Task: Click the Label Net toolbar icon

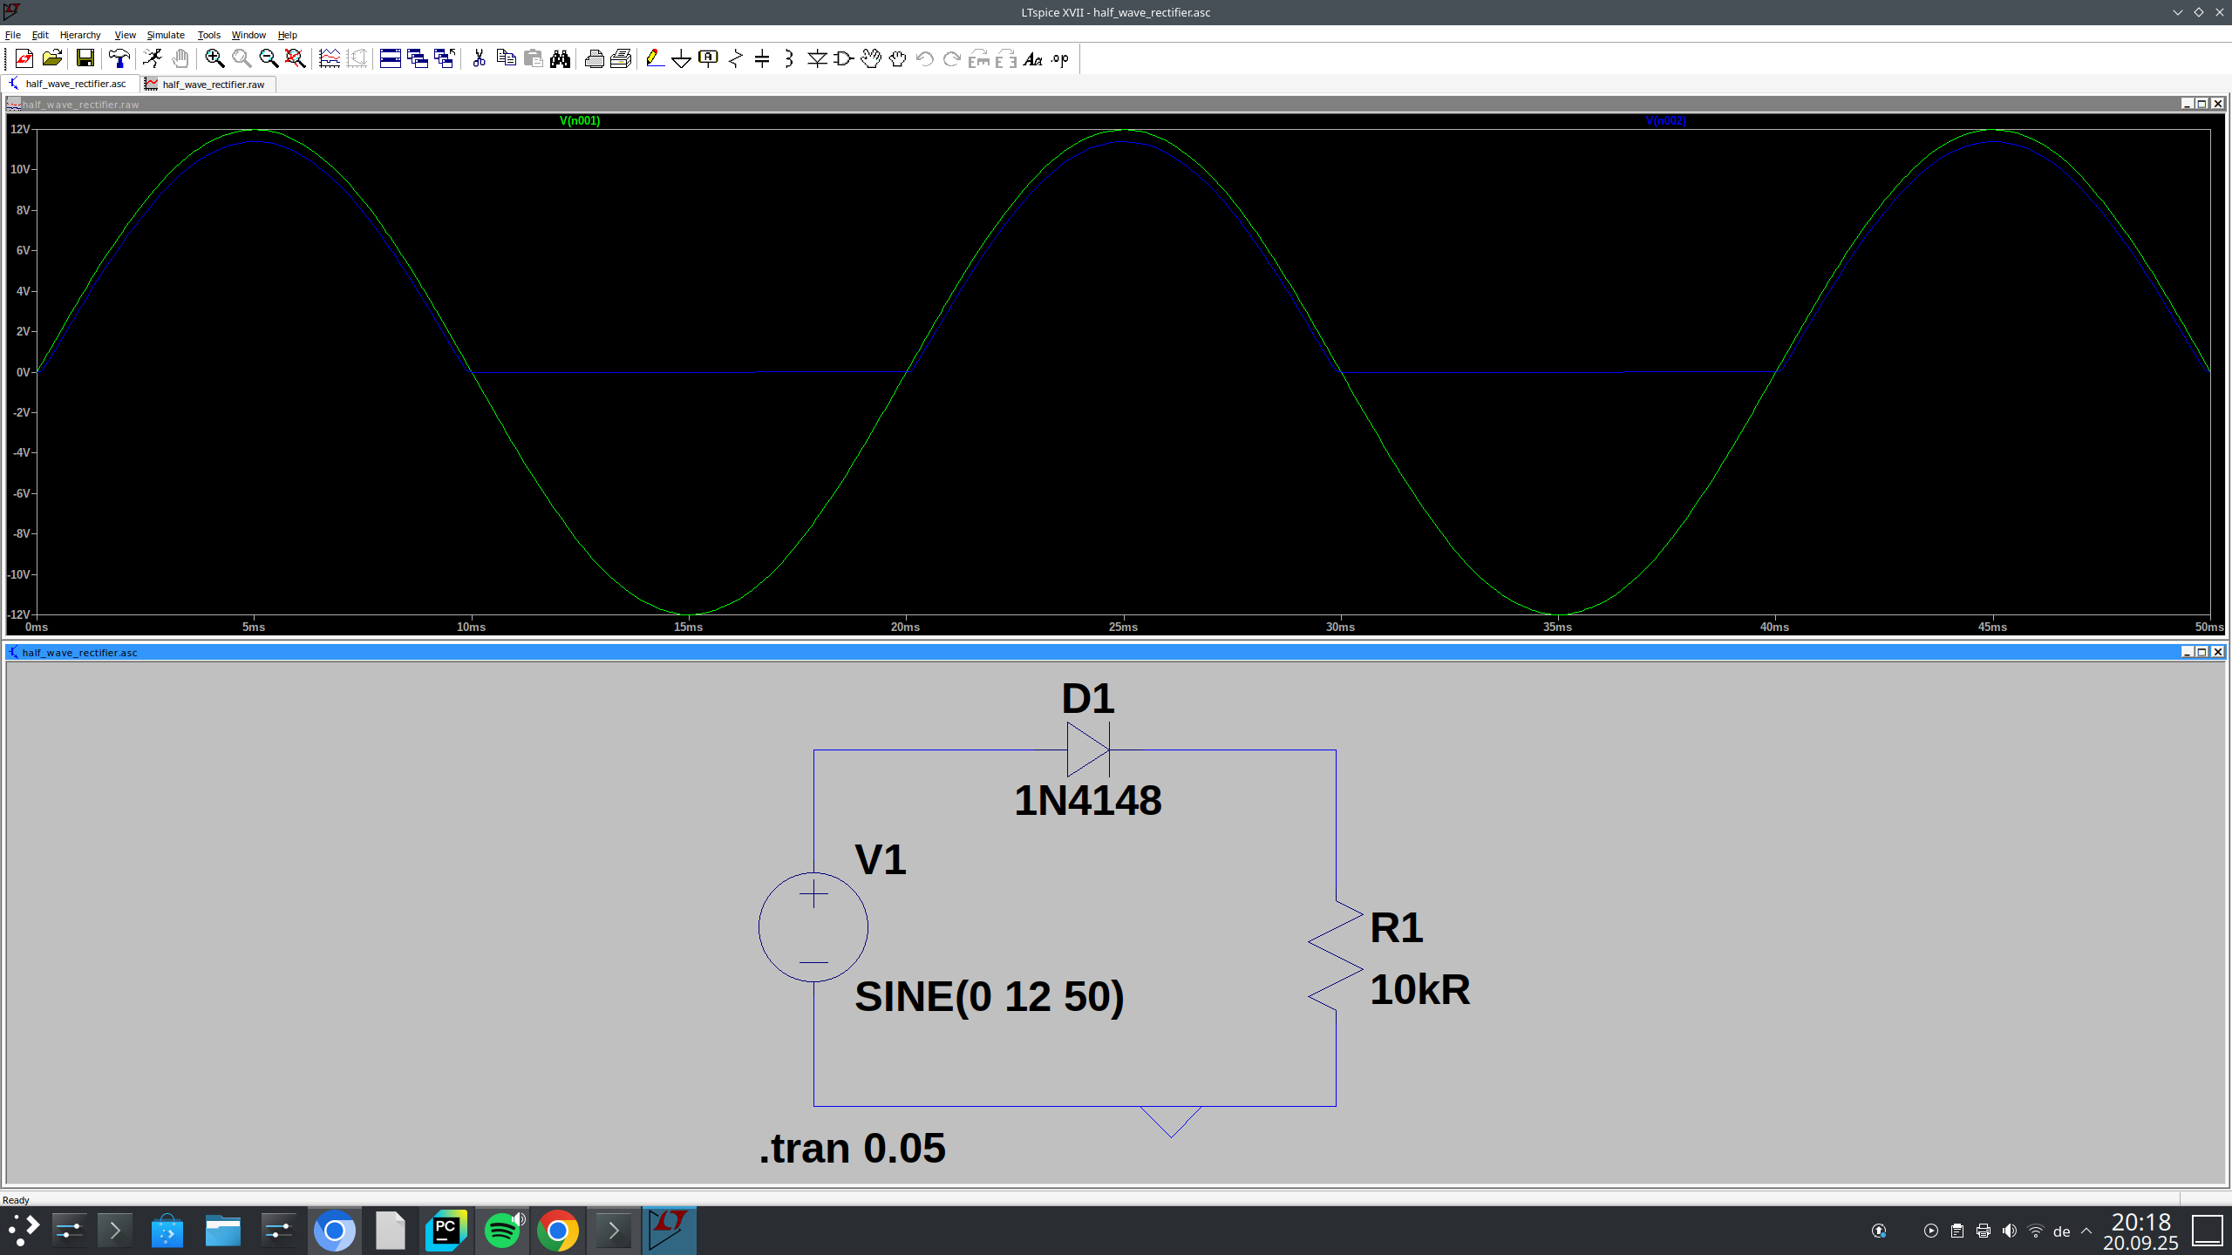Action: pyautogui.click(x=708, y=58)
